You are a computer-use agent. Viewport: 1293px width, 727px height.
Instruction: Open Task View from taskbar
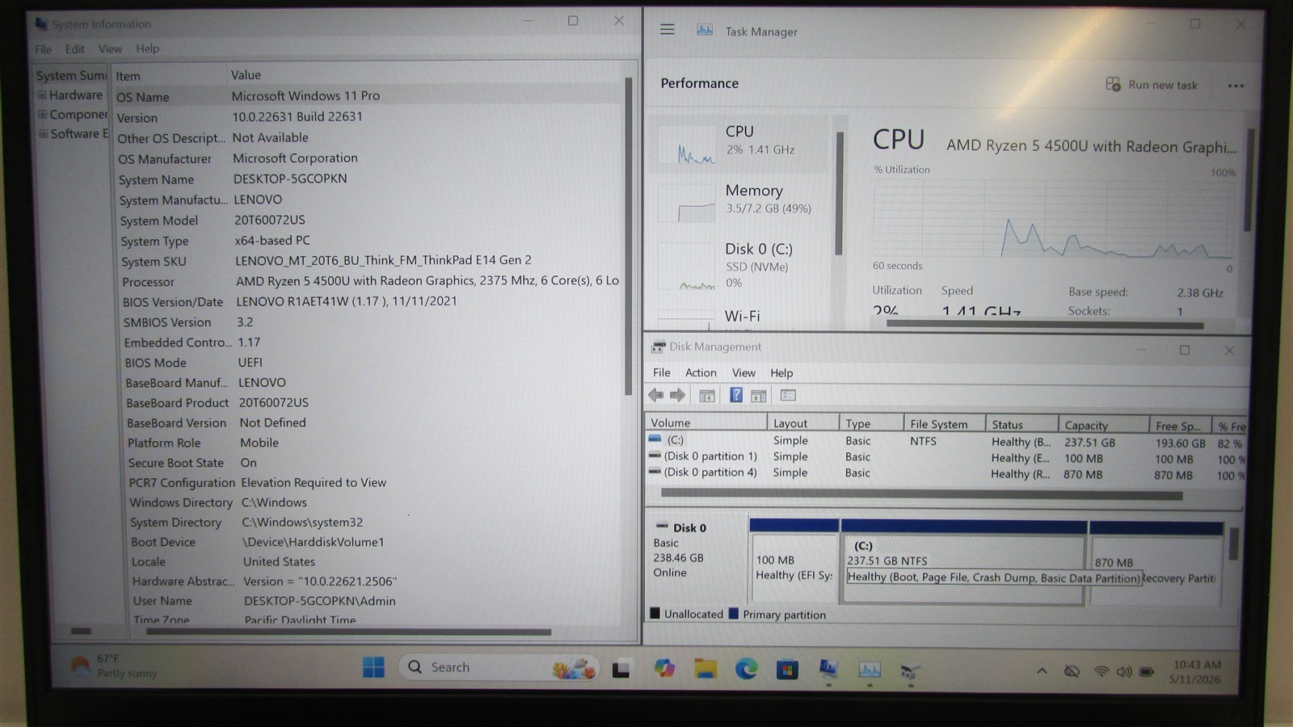[x=621, y=669]
